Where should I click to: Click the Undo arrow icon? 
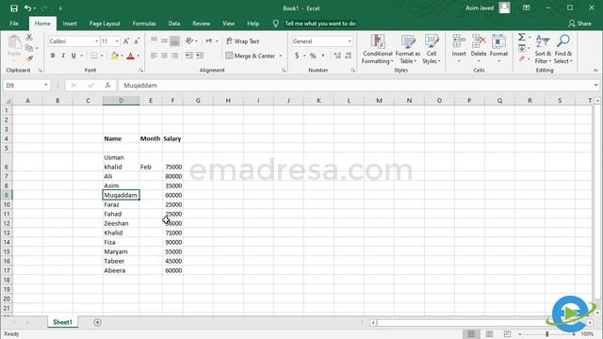(x=27, y=8)
